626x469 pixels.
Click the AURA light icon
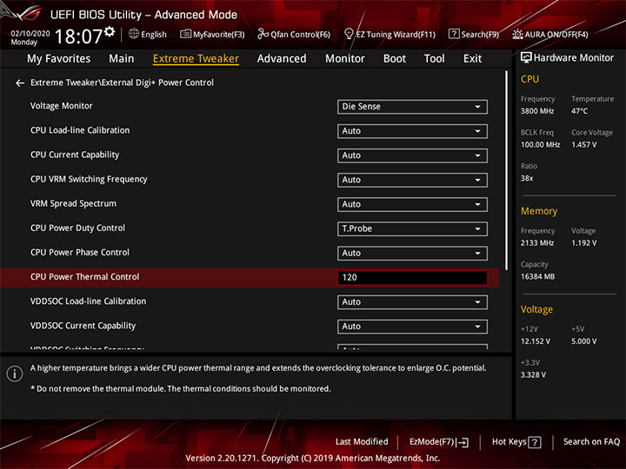(x=517, y=34)
